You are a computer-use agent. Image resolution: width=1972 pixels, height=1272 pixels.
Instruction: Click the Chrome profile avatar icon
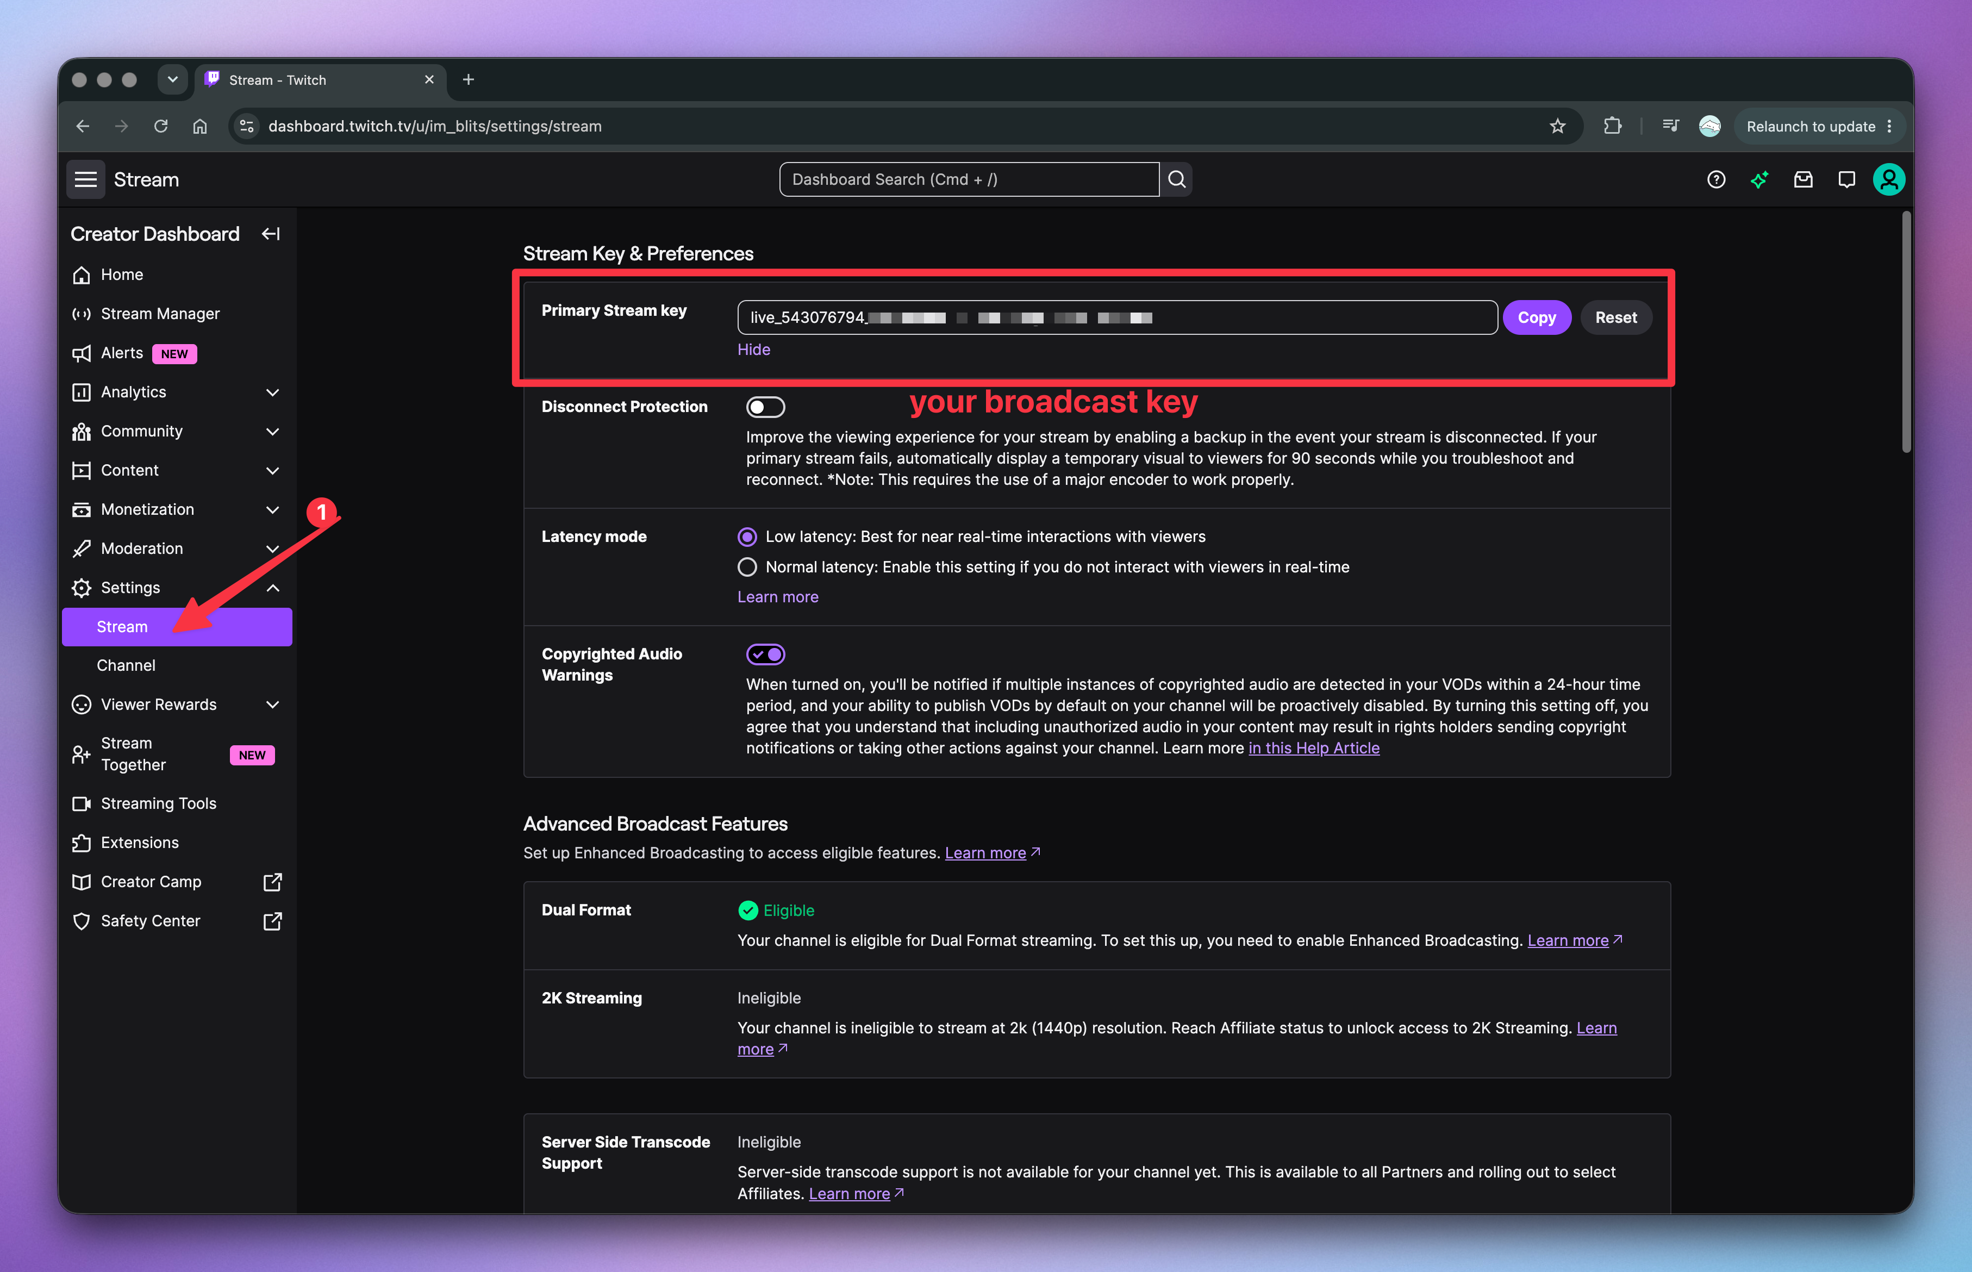[1709, 126]
